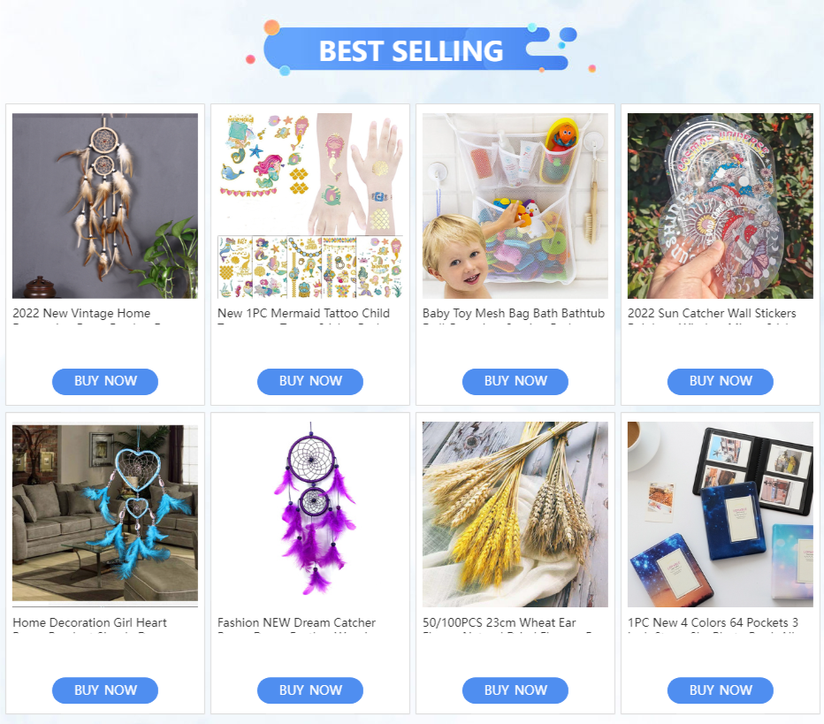Viewport: 824px width, 724px height.
Task: View the wheat ear flowers photo
Action: tap(515, 514)
